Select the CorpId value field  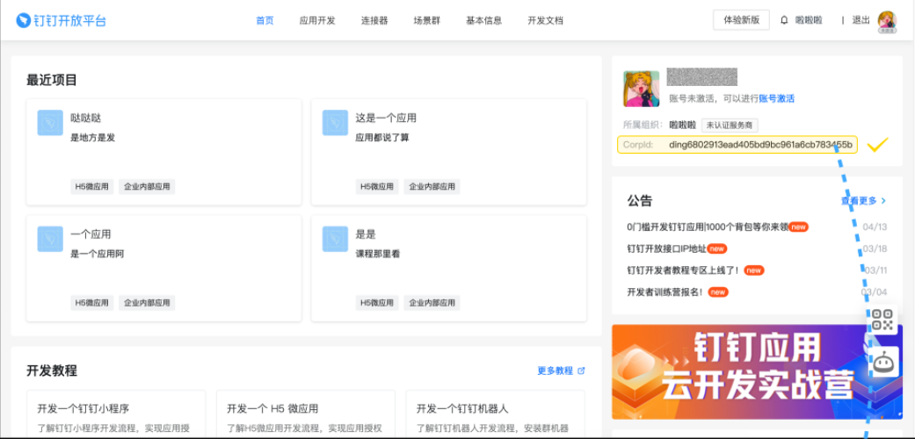point(759,145)
